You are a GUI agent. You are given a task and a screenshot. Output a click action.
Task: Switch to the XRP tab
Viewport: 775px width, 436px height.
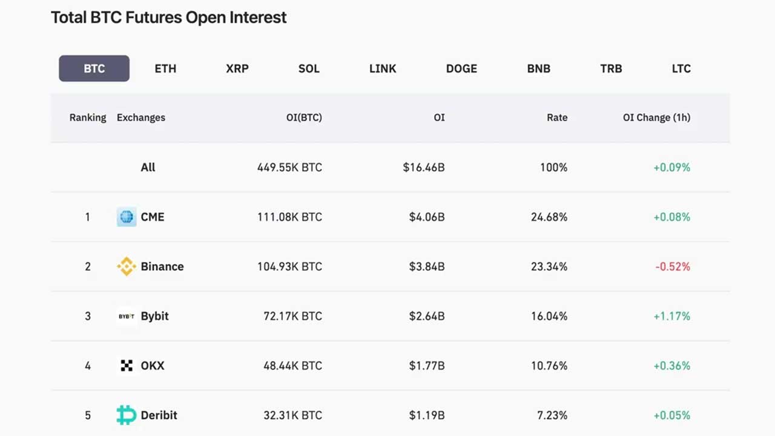tap(237, 68)
